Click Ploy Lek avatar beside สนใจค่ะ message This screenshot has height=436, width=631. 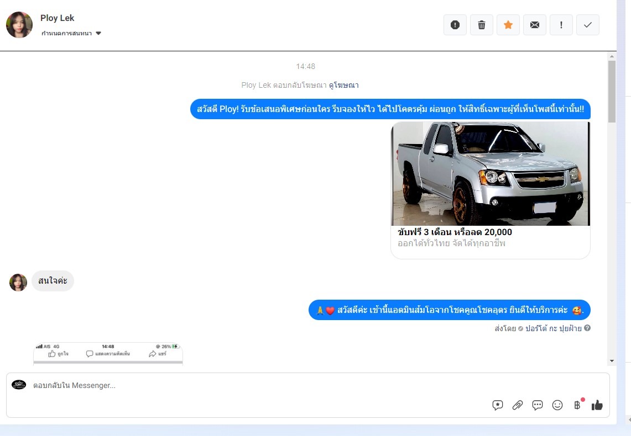(x=18, y=283)
